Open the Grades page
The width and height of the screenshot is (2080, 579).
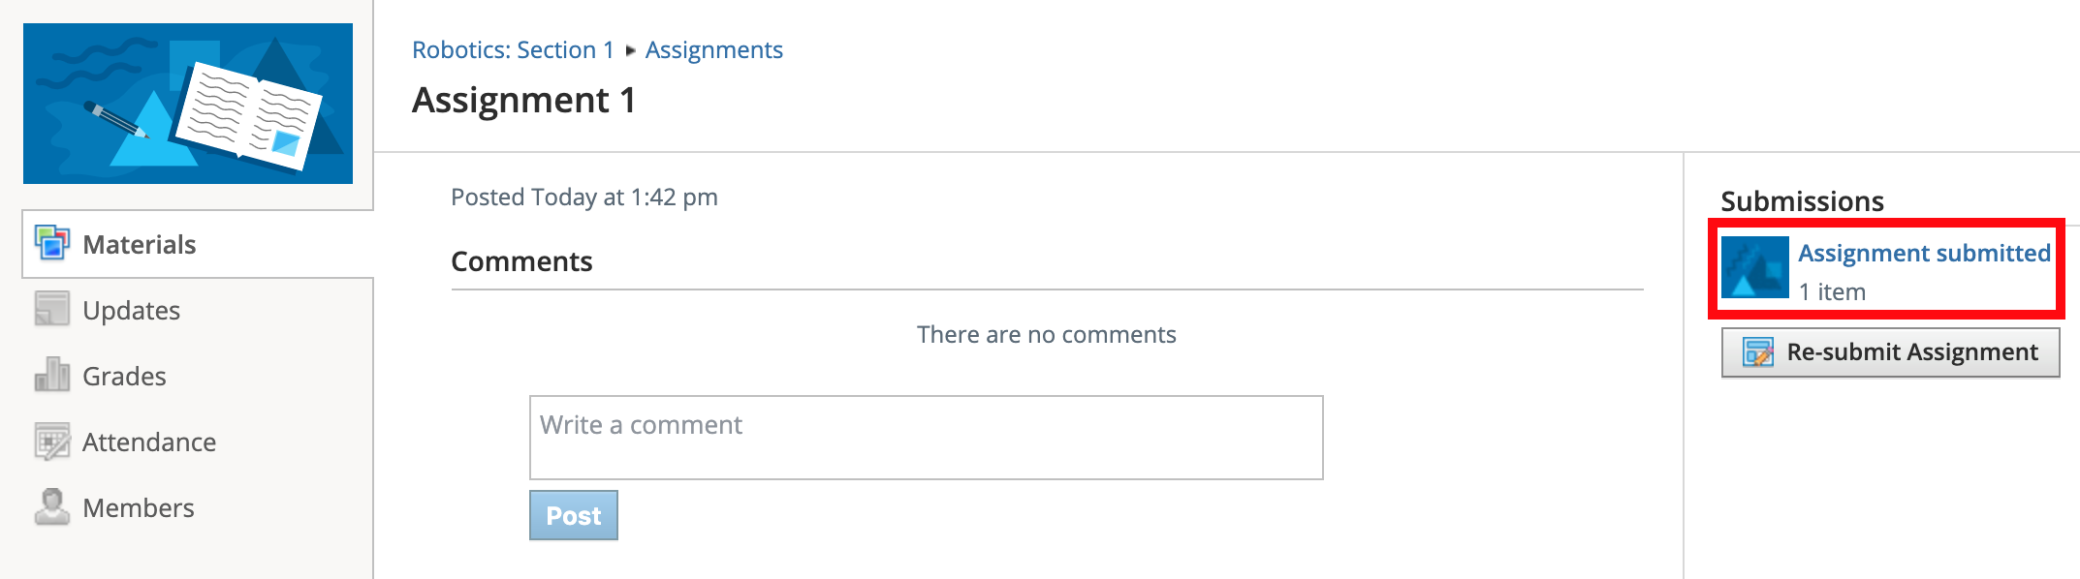click(124, 377)
